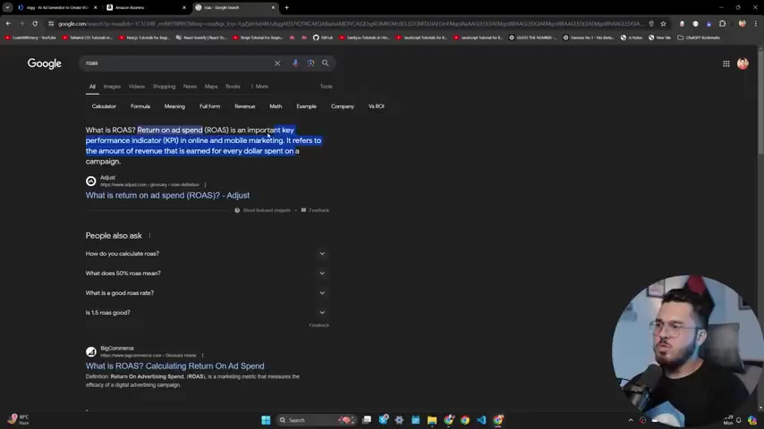Viewport: 764px width, 429px height.
Task: Switch to the Shopping results tab
Action: 164,86
